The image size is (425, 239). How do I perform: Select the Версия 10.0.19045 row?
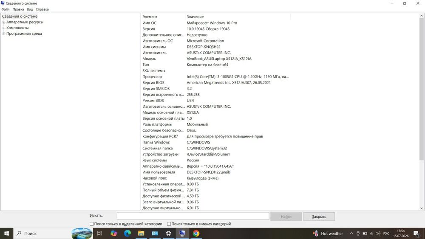(x=216, y=29)
